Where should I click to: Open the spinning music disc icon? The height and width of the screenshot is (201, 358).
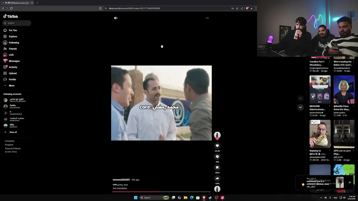coord(217,189)
